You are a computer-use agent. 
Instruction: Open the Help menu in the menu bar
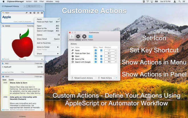pos(57,1)
